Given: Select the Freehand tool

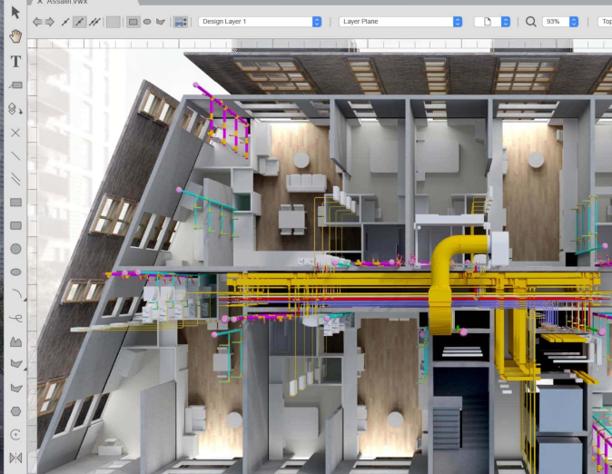Looking at the screenshot, I should pyautogui.click(x=15, y=318).
